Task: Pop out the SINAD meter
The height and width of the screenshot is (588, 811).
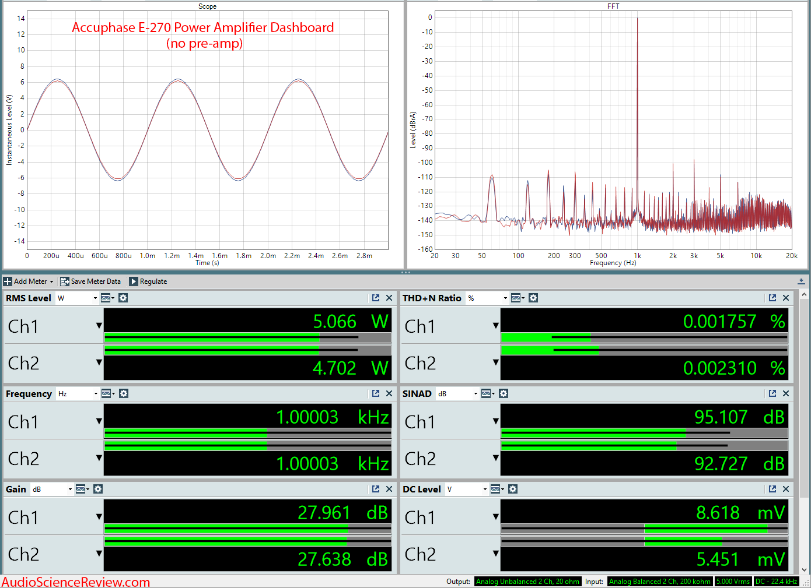Action: coord(772,393)
